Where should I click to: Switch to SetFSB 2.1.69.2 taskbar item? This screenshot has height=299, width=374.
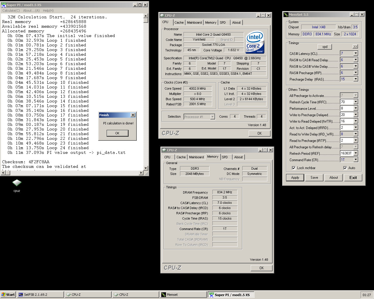coord(40,295)
